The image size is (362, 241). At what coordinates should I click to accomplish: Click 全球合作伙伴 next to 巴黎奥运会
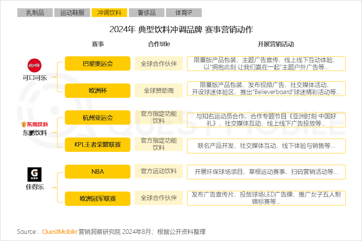[159, 63]
